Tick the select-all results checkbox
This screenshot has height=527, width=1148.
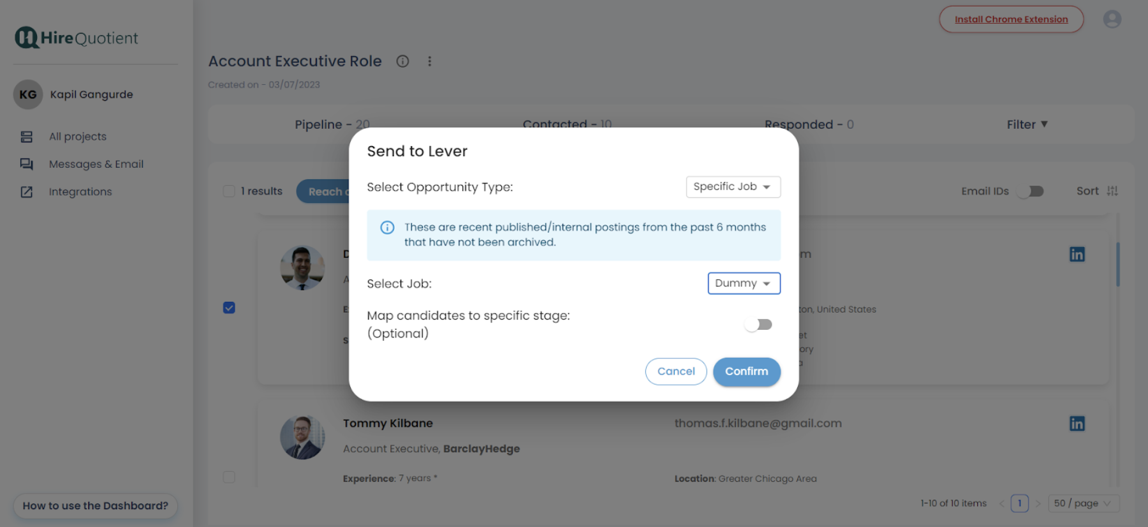(x=229, y=191)
